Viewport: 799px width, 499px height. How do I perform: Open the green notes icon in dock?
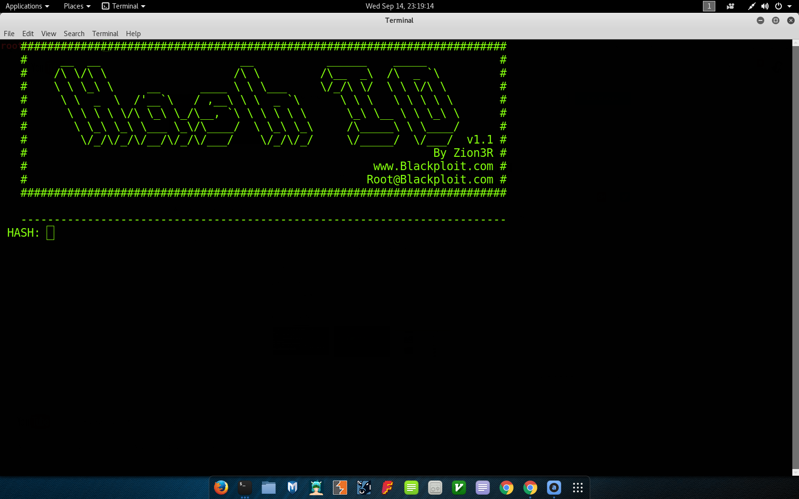pyautogui.click(x=411, y=488)
